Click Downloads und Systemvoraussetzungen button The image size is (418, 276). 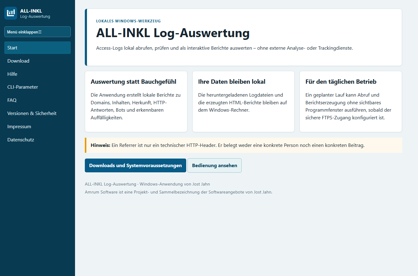click(x=135, y=166)
